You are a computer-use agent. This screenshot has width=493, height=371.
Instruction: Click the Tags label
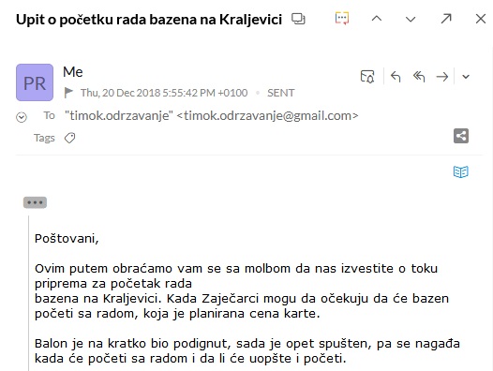pos(44,138)
